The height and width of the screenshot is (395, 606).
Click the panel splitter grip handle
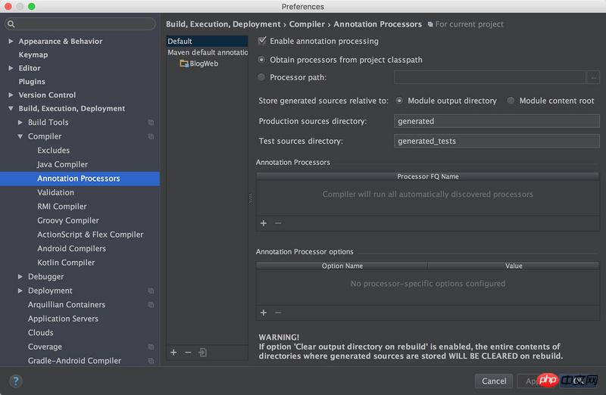pyautogui.click(x=251, y=199)
